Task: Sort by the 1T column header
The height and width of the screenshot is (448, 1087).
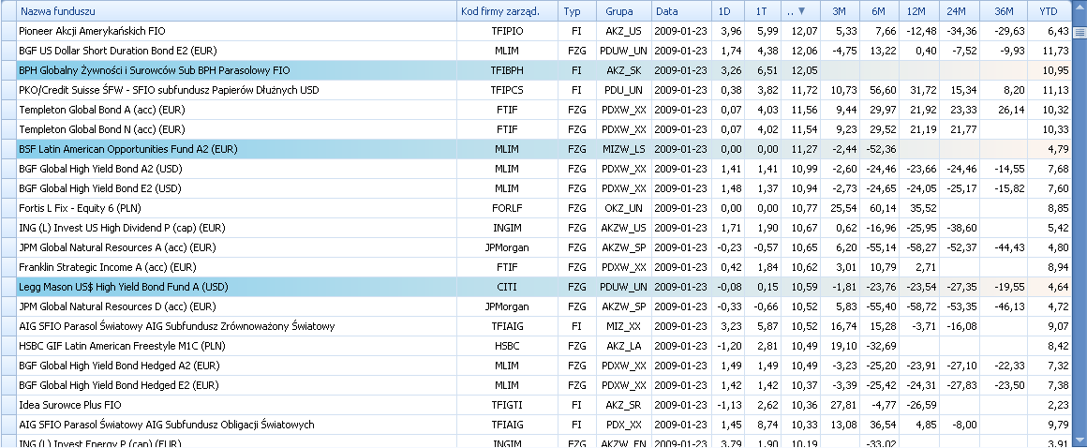Action: pyautogui.click(x=765, y=11)
